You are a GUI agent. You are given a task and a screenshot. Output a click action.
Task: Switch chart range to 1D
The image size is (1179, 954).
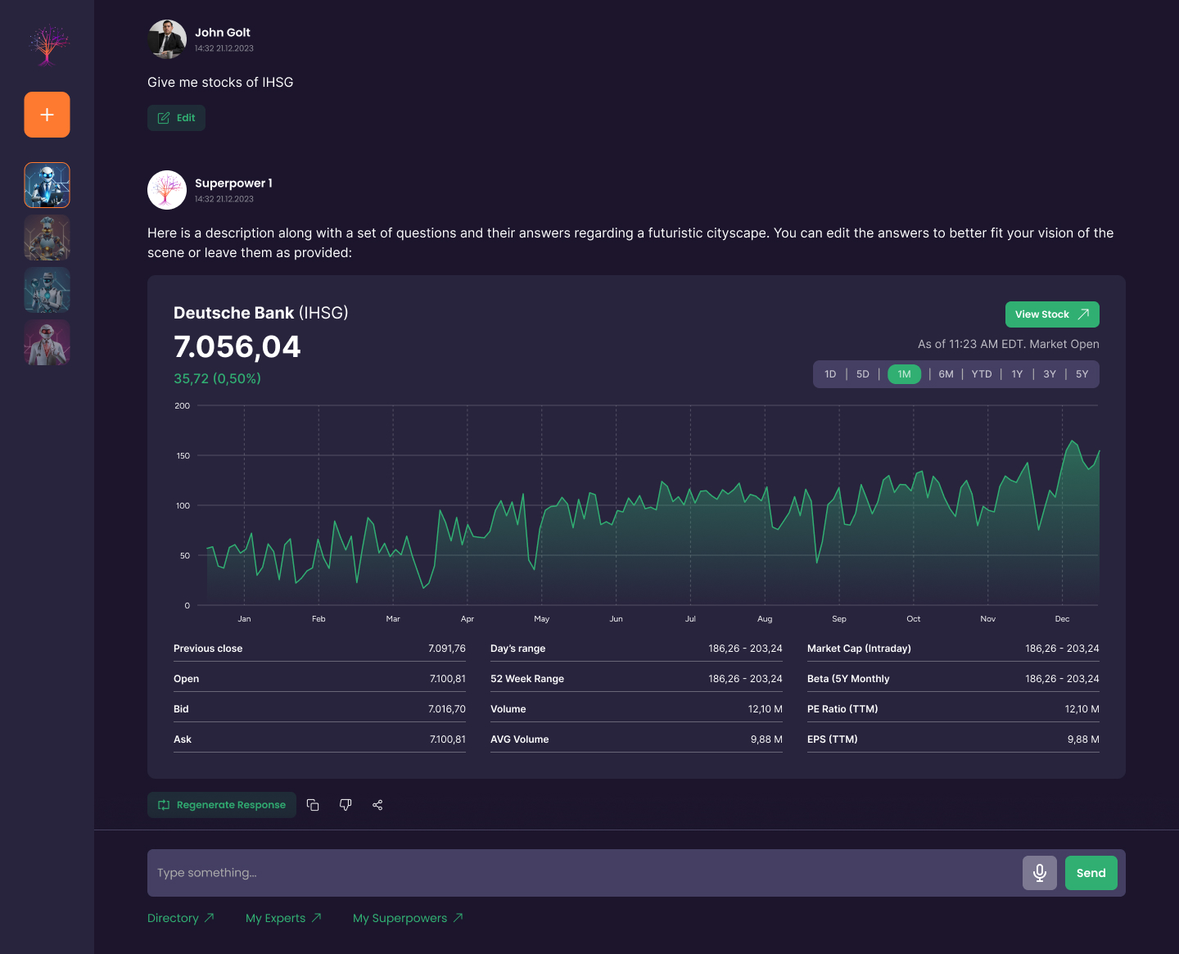[830, 374]
